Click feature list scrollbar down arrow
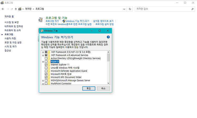The height and width of the screenshot is (118, 197). click(x=108, y=83)
